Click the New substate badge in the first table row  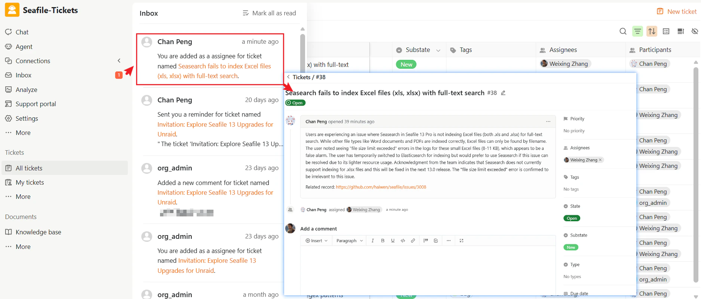(x=406, y=64)
